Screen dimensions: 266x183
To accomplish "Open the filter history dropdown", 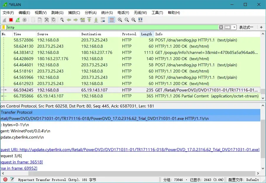I will pos(234,27).
